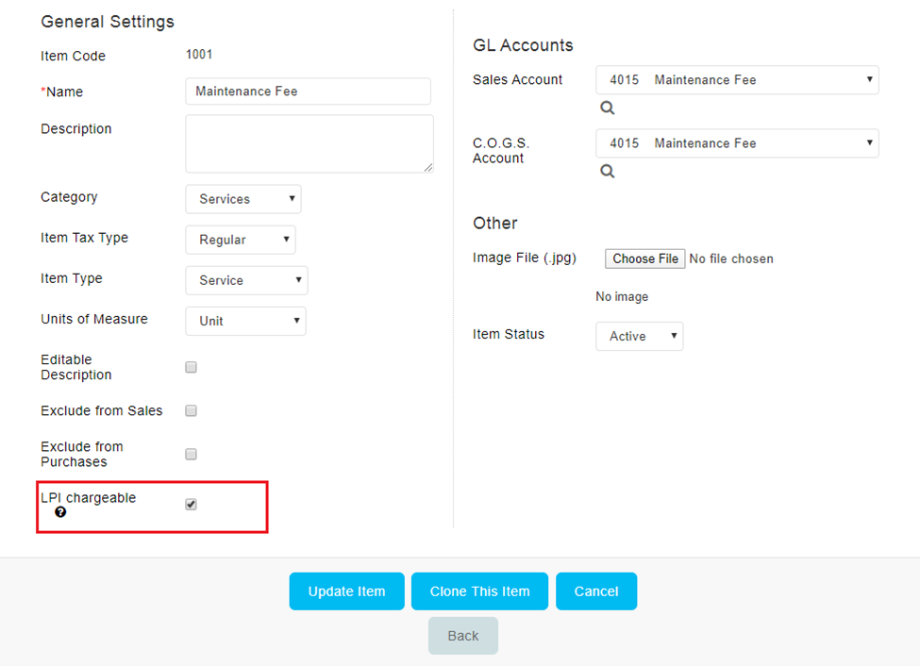Click Choose File for the image
Viewport: 920px width, 666px height.
click(644, 258)
